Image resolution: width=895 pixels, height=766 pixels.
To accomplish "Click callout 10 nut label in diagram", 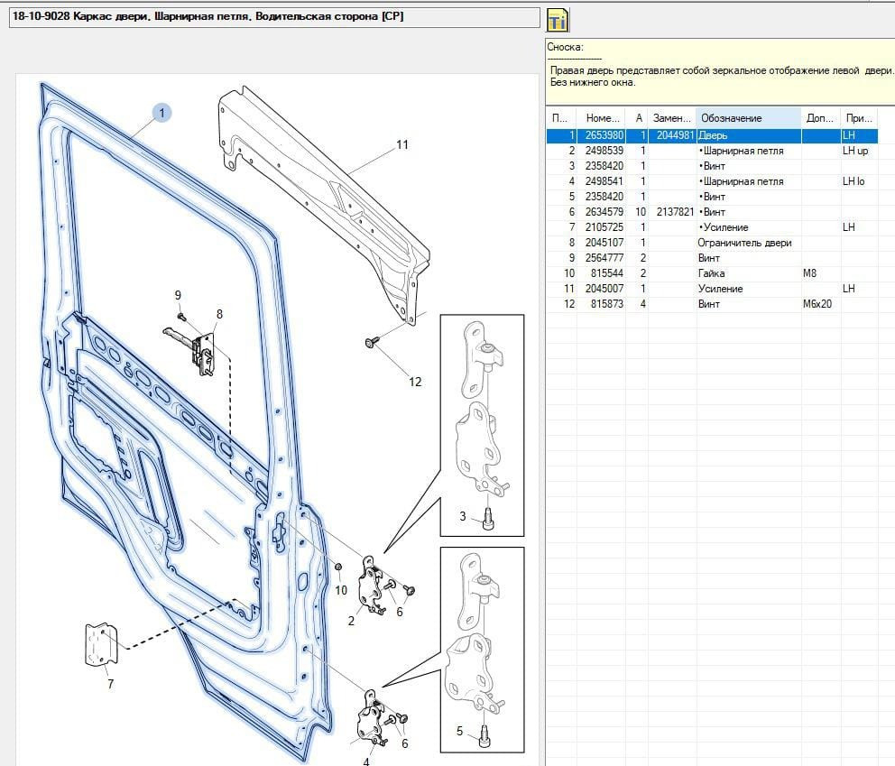I will click(341, 590).
